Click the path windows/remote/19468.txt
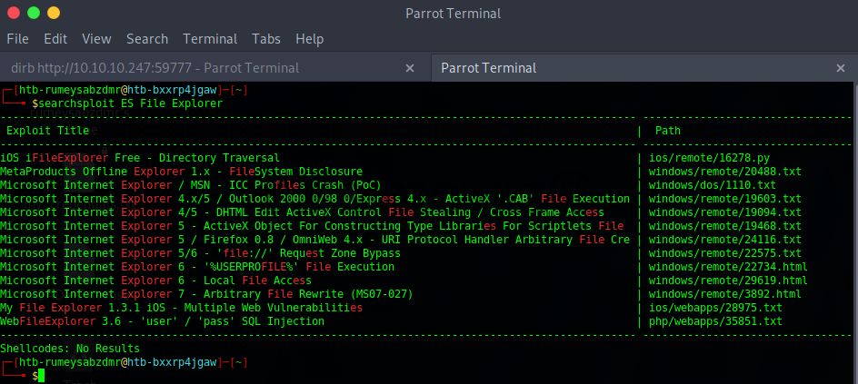This screenshot has width=858, height=384. 725,226
